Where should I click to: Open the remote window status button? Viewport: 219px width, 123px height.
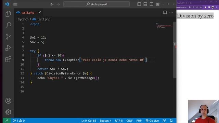7,121
